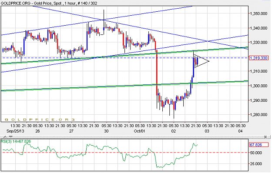This screenshot has height=173, width=272.
Task: Close the RSI indicator panel
Action: point(265,137)
